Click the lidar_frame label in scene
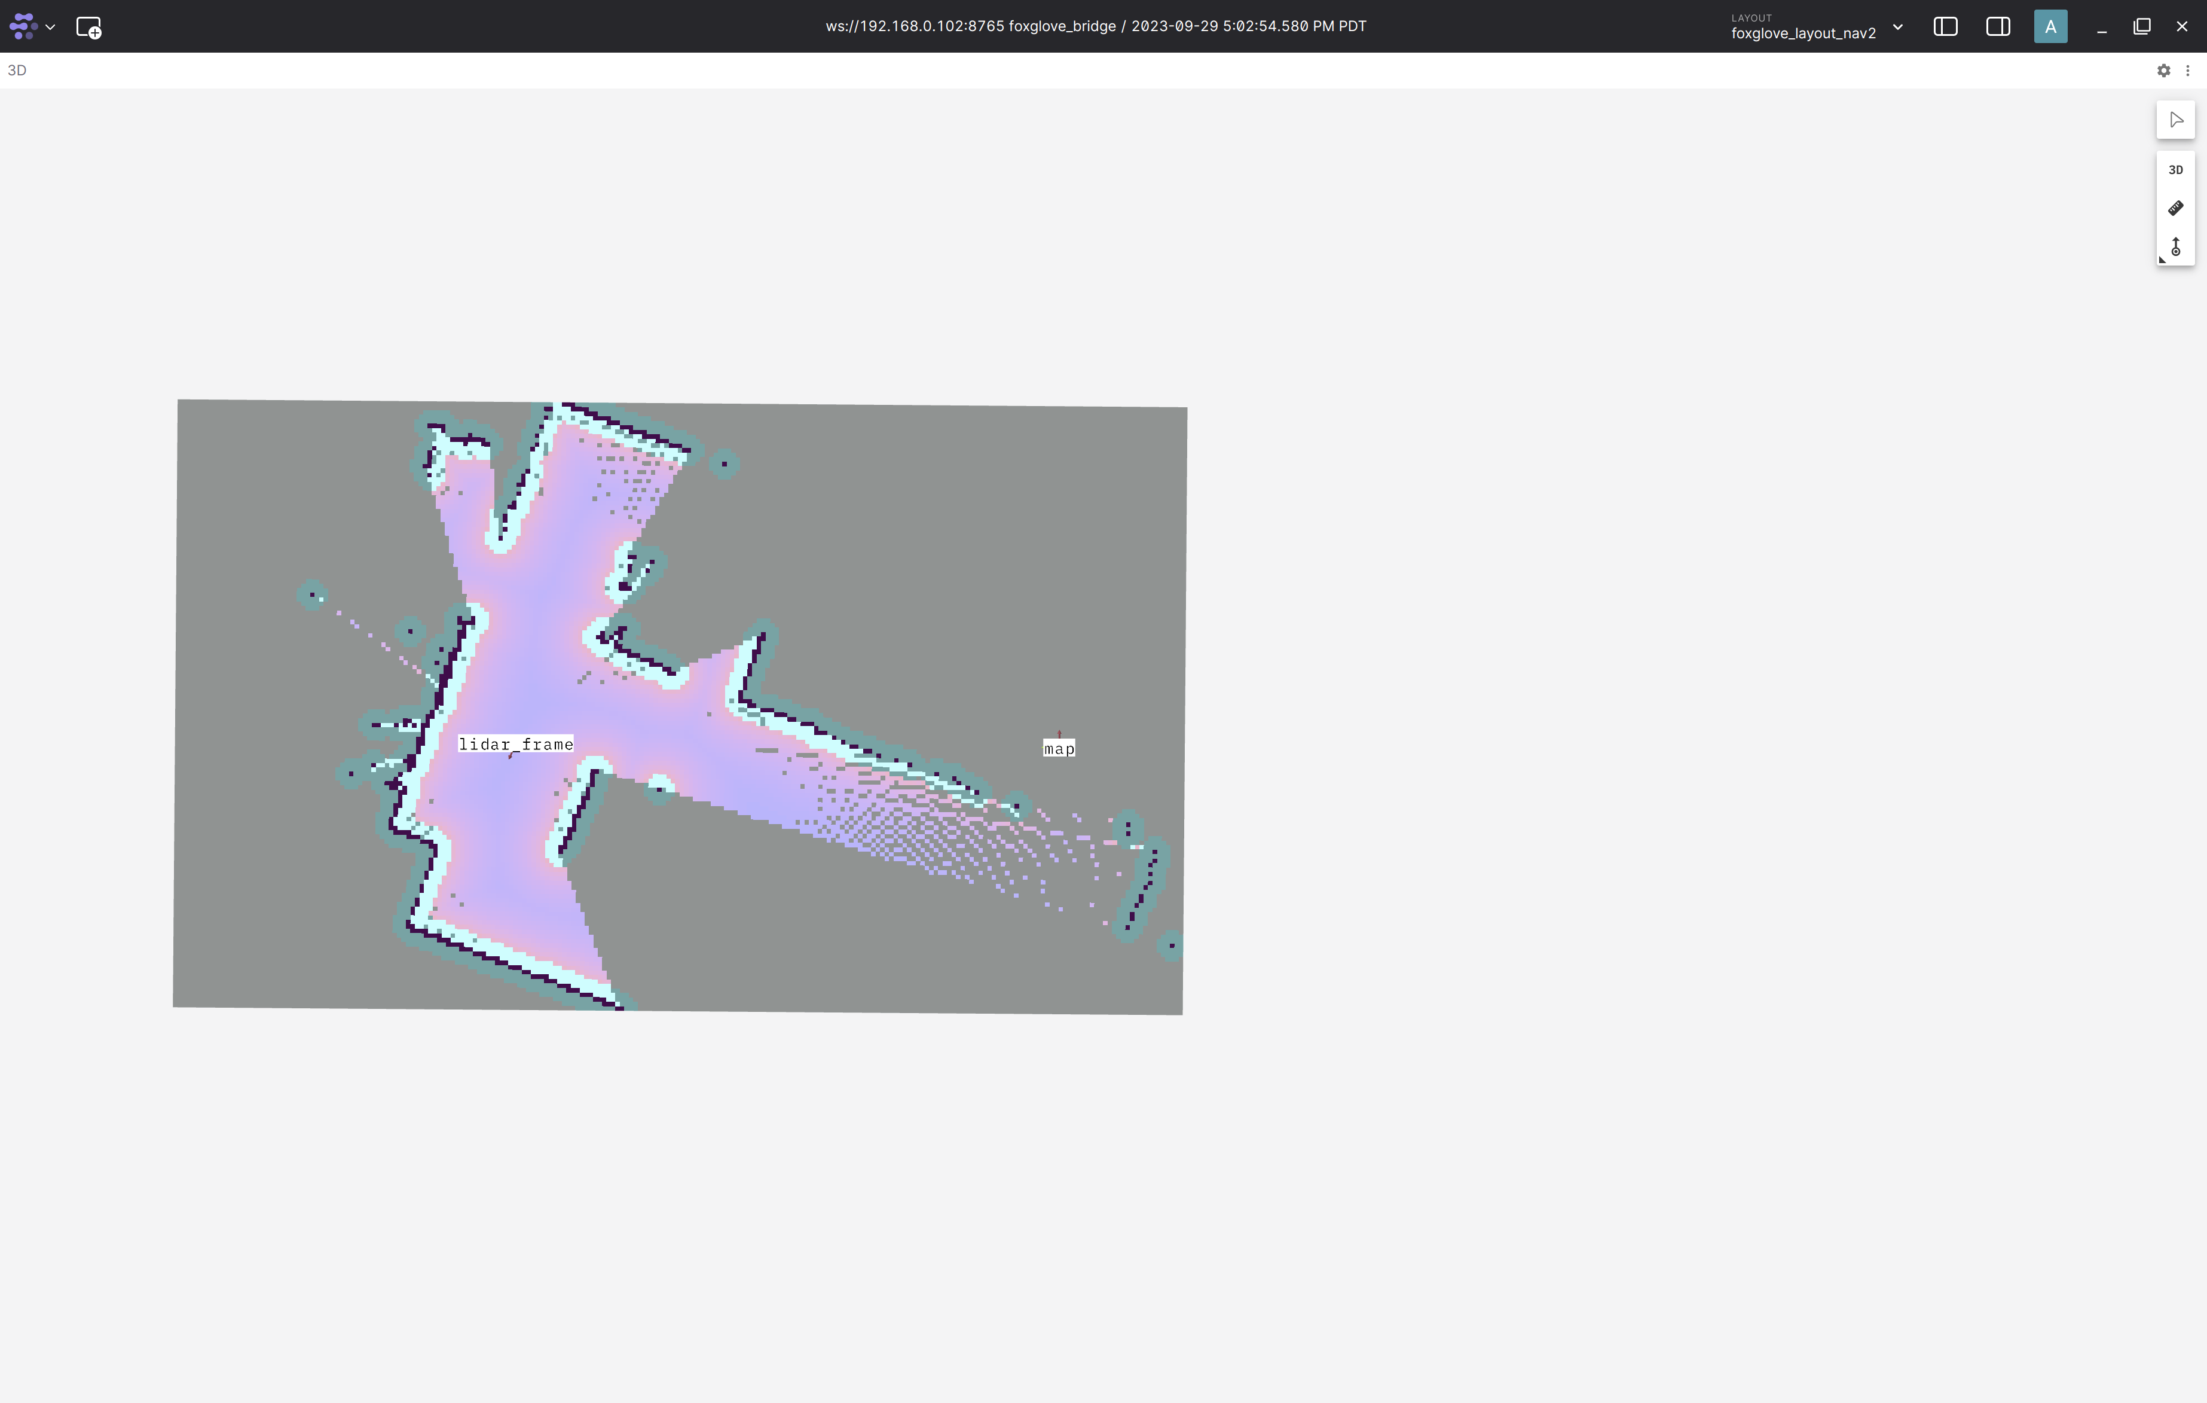 click(516, 745)
